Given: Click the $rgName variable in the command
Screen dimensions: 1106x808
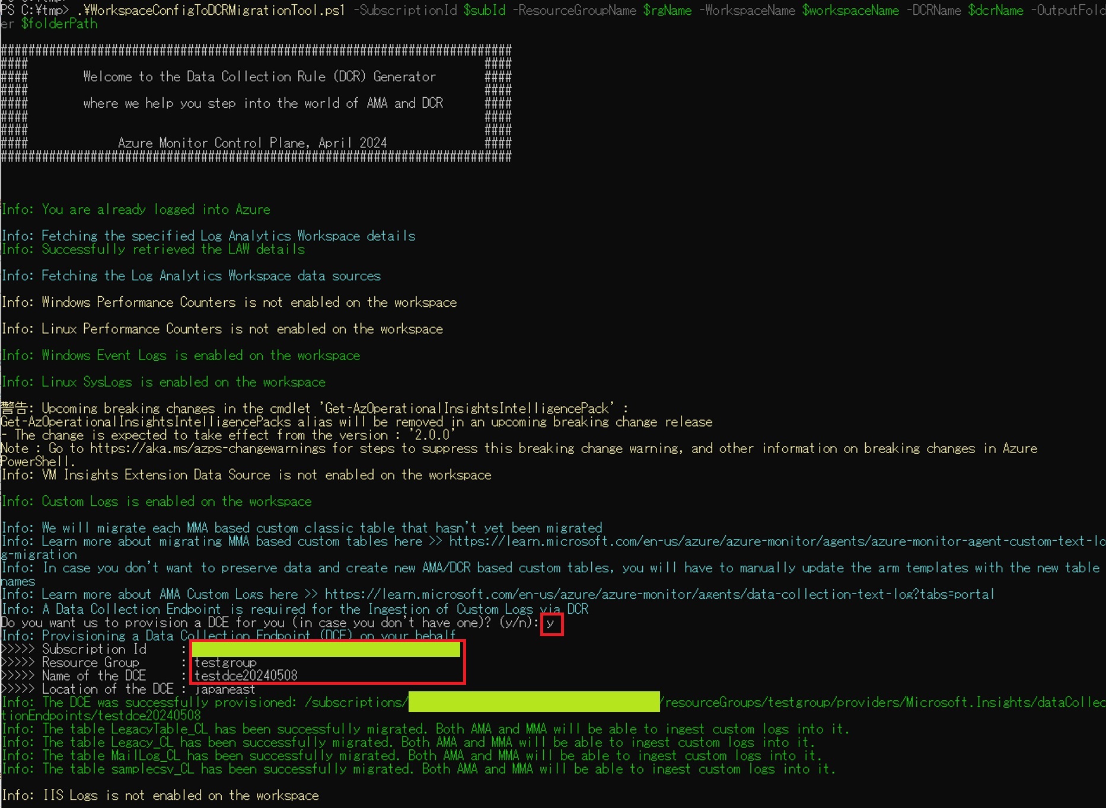Looking at the screenshot, I should click(x=667, y=10).
